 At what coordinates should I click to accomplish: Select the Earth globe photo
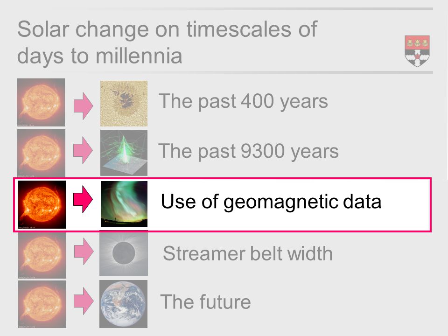(x=123, y=304)
